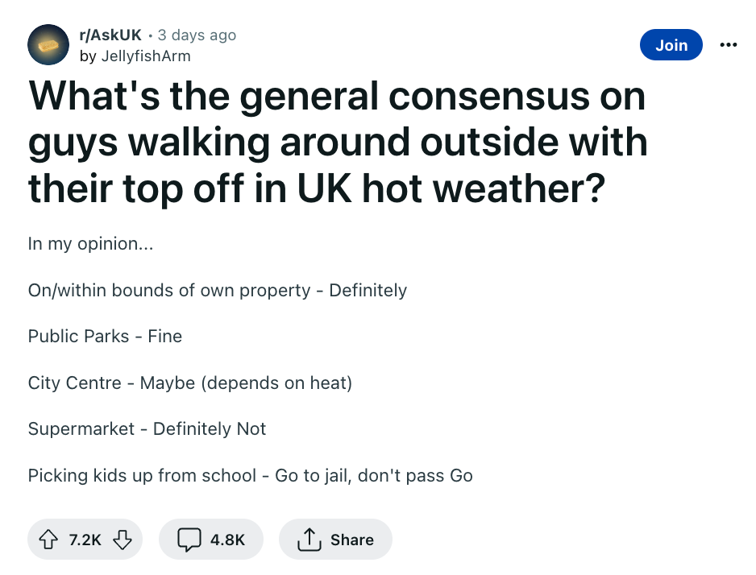
Task: Downvote the post with the down arrow
Action: tap(123, 540)
